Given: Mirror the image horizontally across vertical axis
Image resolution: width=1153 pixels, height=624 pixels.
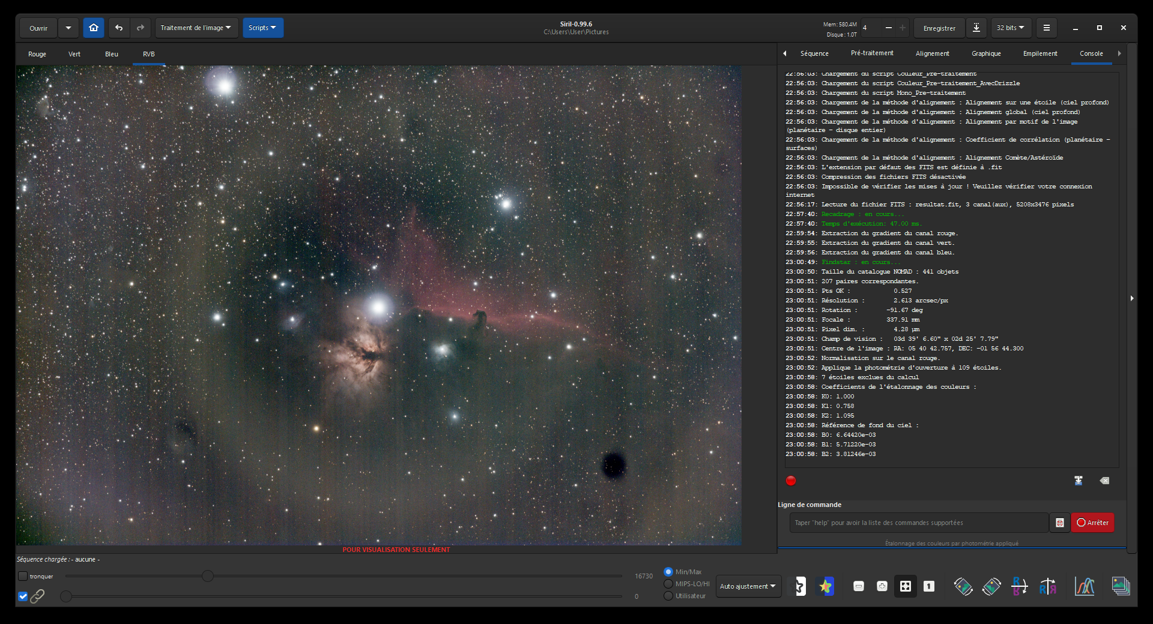Looking at the screenshot, I should click(x=1048, y=586).
